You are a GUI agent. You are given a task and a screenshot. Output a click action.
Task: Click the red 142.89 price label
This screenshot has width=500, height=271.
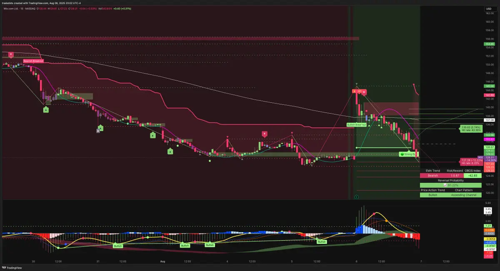pos(489,95)
